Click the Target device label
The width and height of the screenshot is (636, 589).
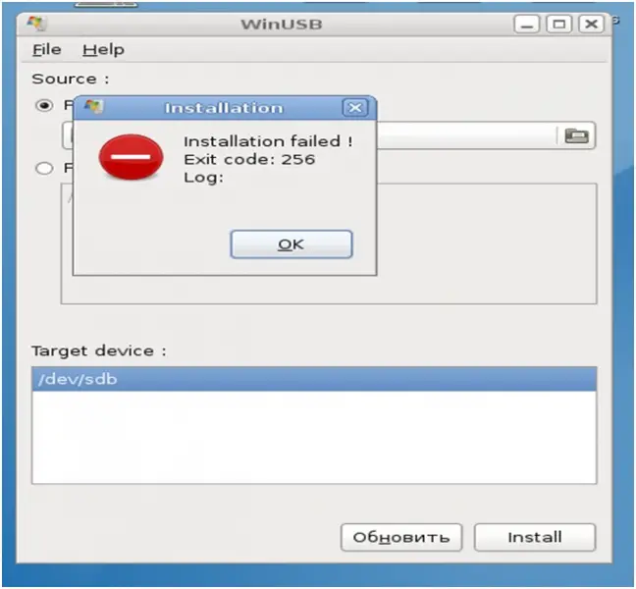point(99,350)
